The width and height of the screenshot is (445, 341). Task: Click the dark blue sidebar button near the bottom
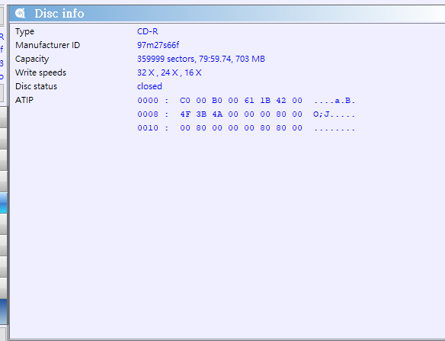pyautogui.click(x=3, y=312)
